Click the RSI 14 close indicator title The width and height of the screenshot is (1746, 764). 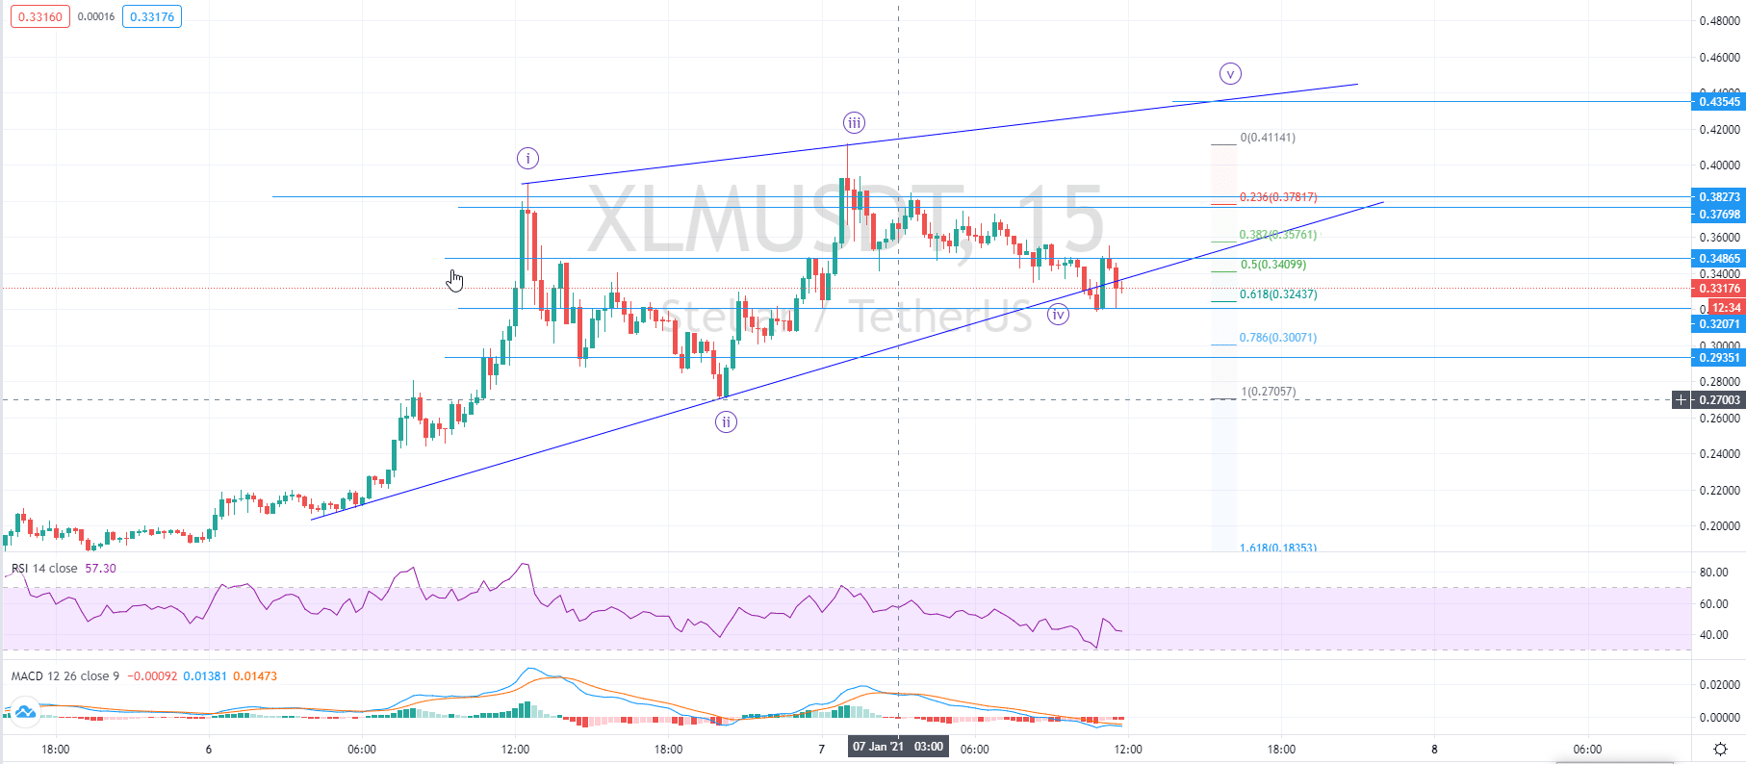tap(44, 568)
